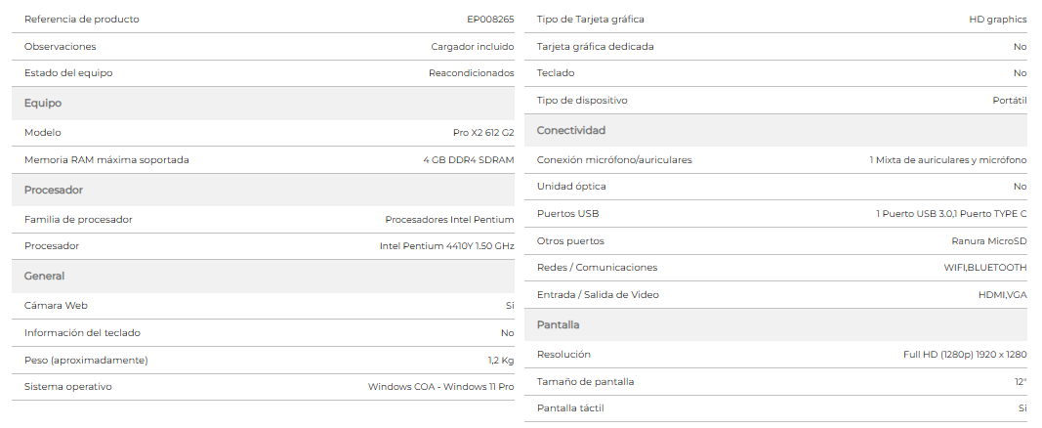Click the HDMI,VGA video output value

(997, 295)
